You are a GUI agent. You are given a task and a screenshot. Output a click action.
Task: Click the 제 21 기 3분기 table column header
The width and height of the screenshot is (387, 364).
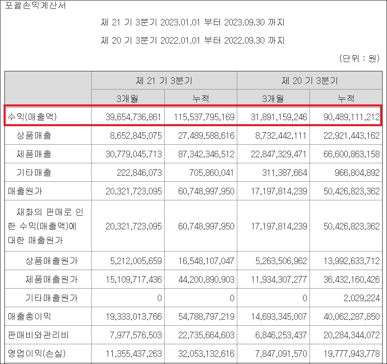click(x=164, y=81)
